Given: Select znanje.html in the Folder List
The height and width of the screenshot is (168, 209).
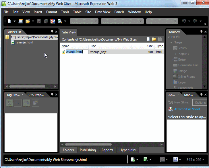Looking at the screenshot, I should point(24,42).
